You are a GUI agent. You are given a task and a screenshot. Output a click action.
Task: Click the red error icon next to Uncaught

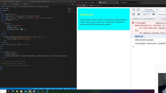pos(133,23)
